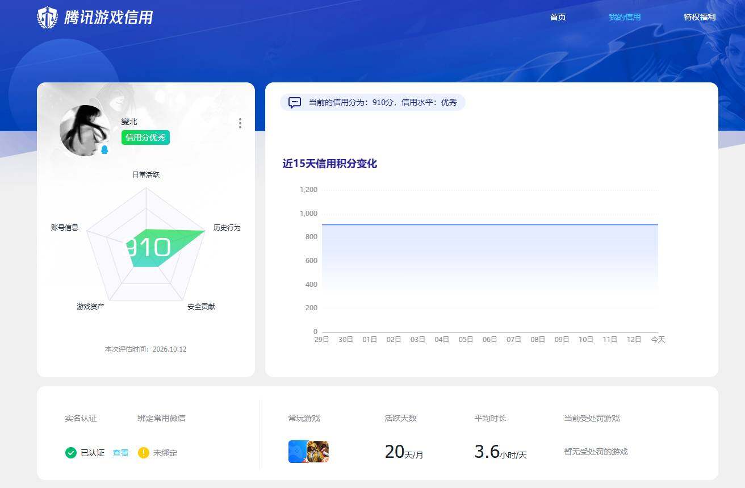
Task: Click the 历史行为 radar axis label
Action: click(x=227, y=228)
